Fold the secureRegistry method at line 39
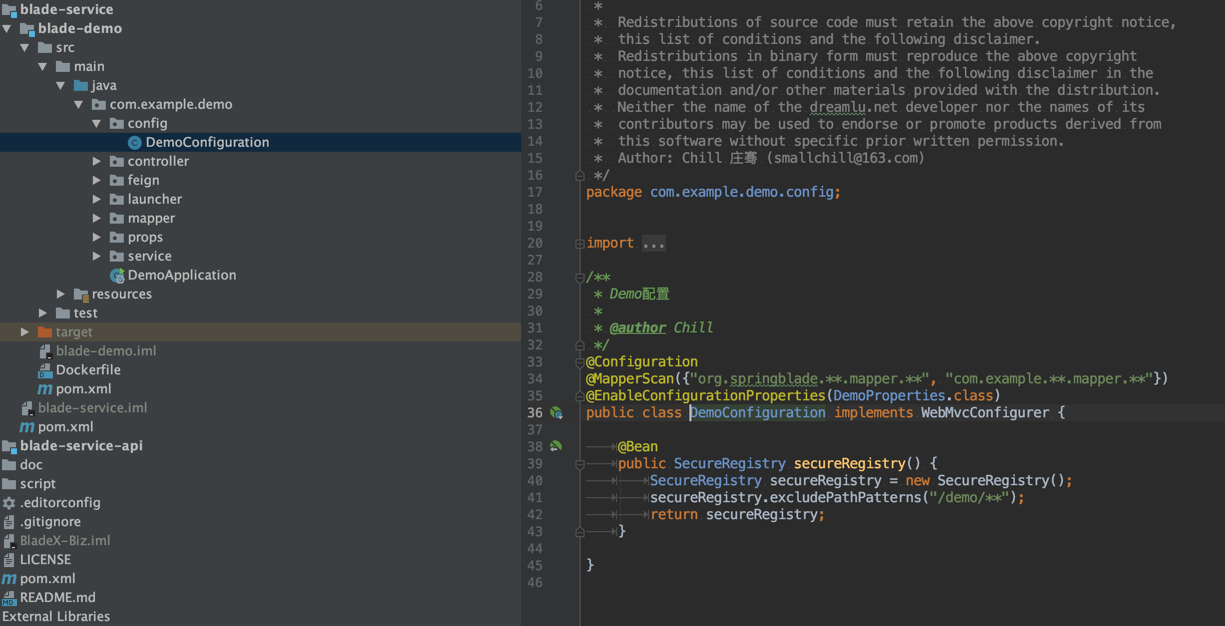1225x626 pixels. [580, 465]
